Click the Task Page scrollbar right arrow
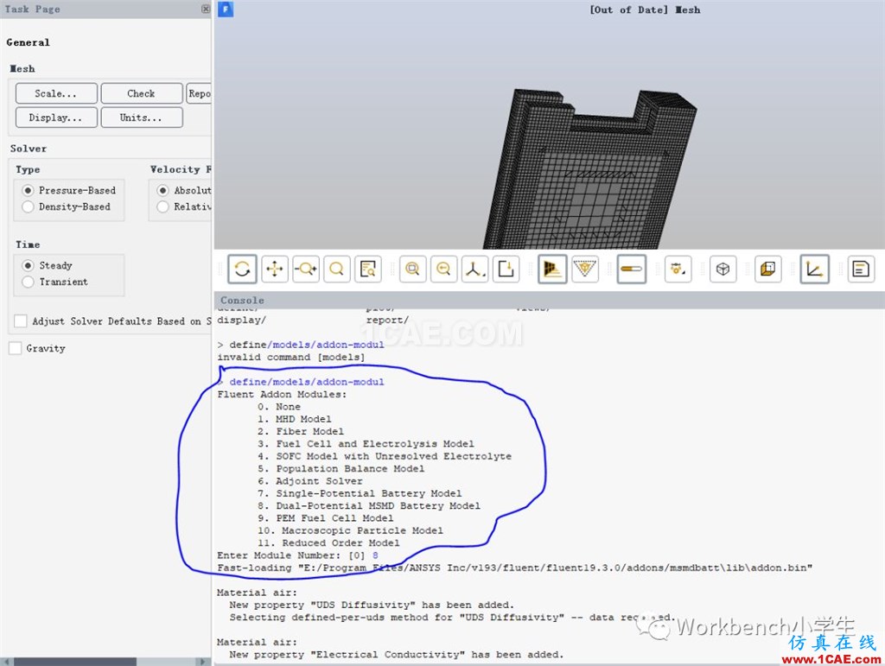 (x=204, y=662)
